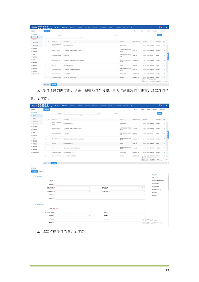Click the more-menu icon after 农村产权 in the upper header

pyautogui.click(x=132, y=27)
